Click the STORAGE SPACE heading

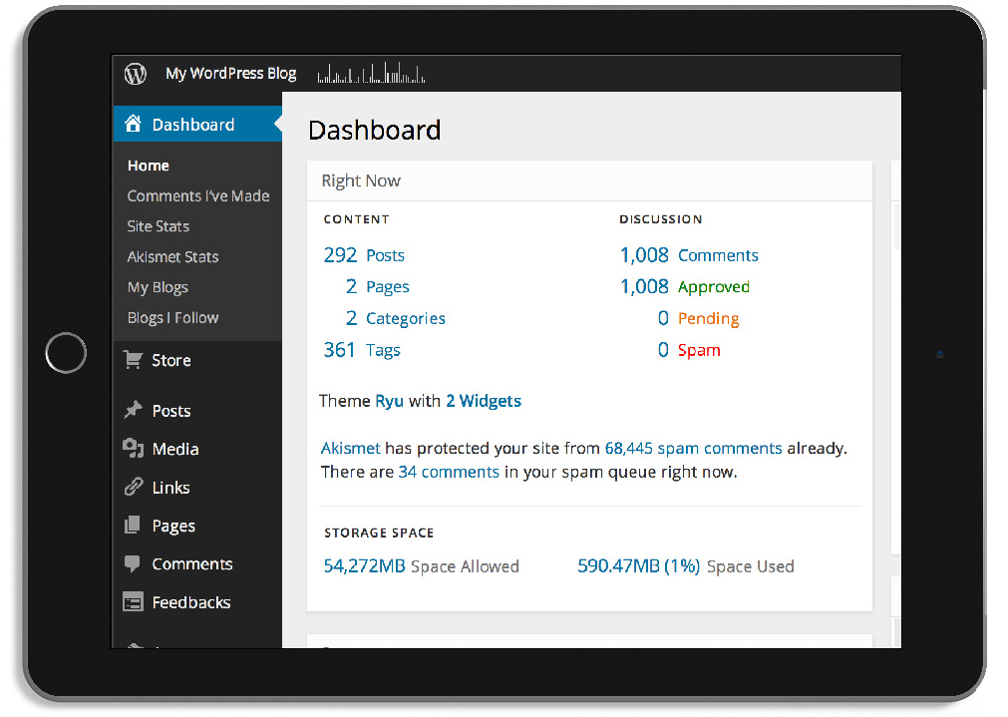[379, 534]
